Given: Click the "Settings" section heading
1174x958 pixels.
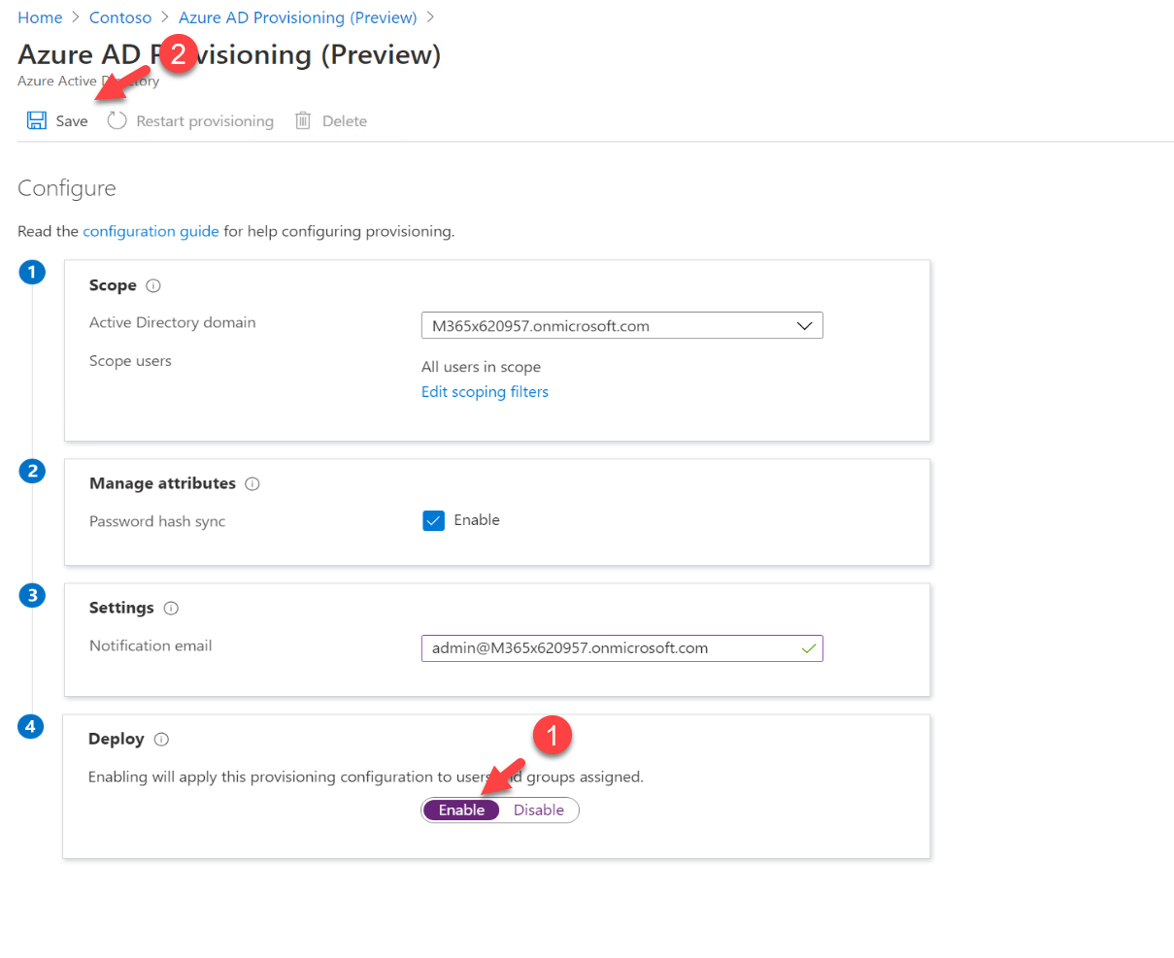Looking at the screenshot, I should click(121, 608).
